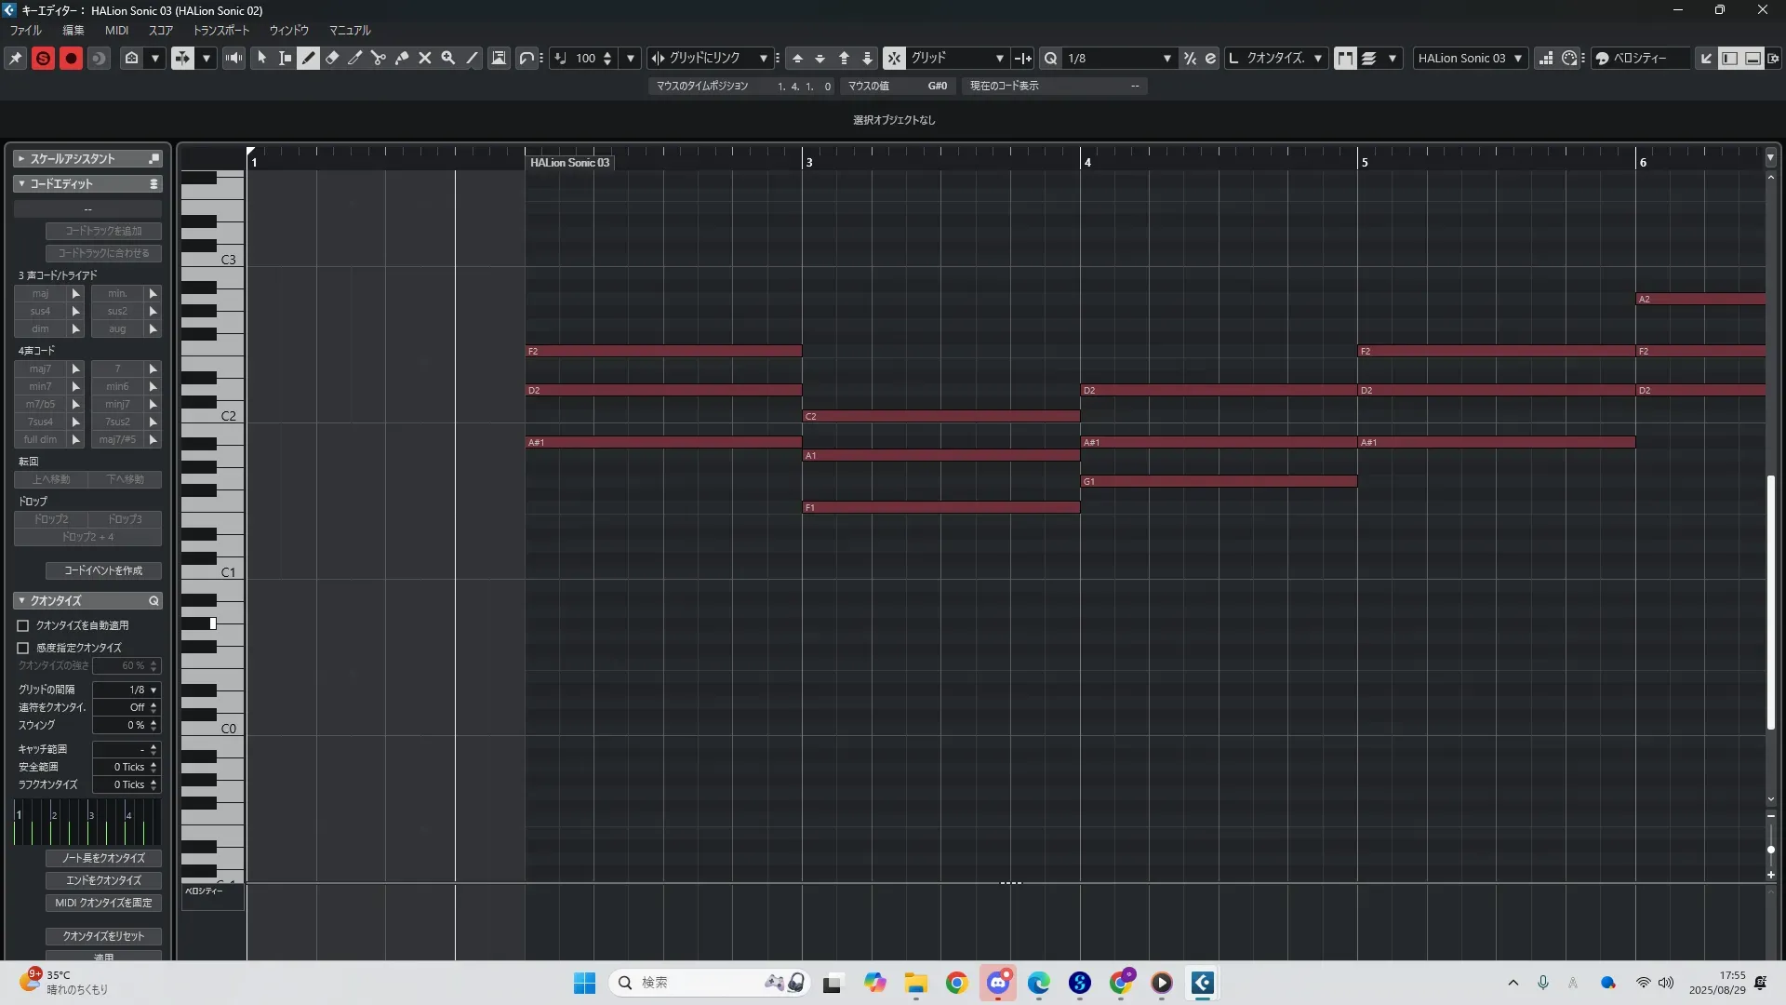
Task: Enable クオンタイズを自動適用 checkbox
Action: coord(23,625)
